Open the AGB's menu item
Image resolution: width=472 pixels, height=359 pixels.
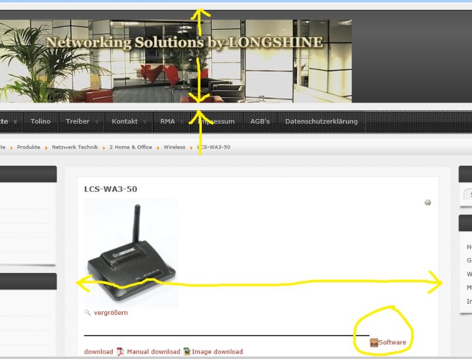click(x=260, y=121)
